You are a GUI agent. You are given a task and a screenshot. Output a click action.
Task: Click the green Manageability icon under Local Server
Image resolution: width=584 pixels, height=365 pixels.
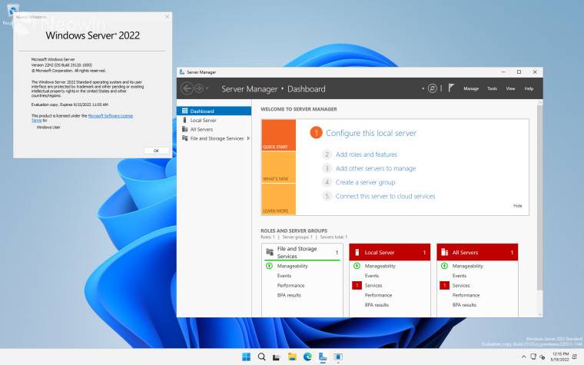coord(357,266)
